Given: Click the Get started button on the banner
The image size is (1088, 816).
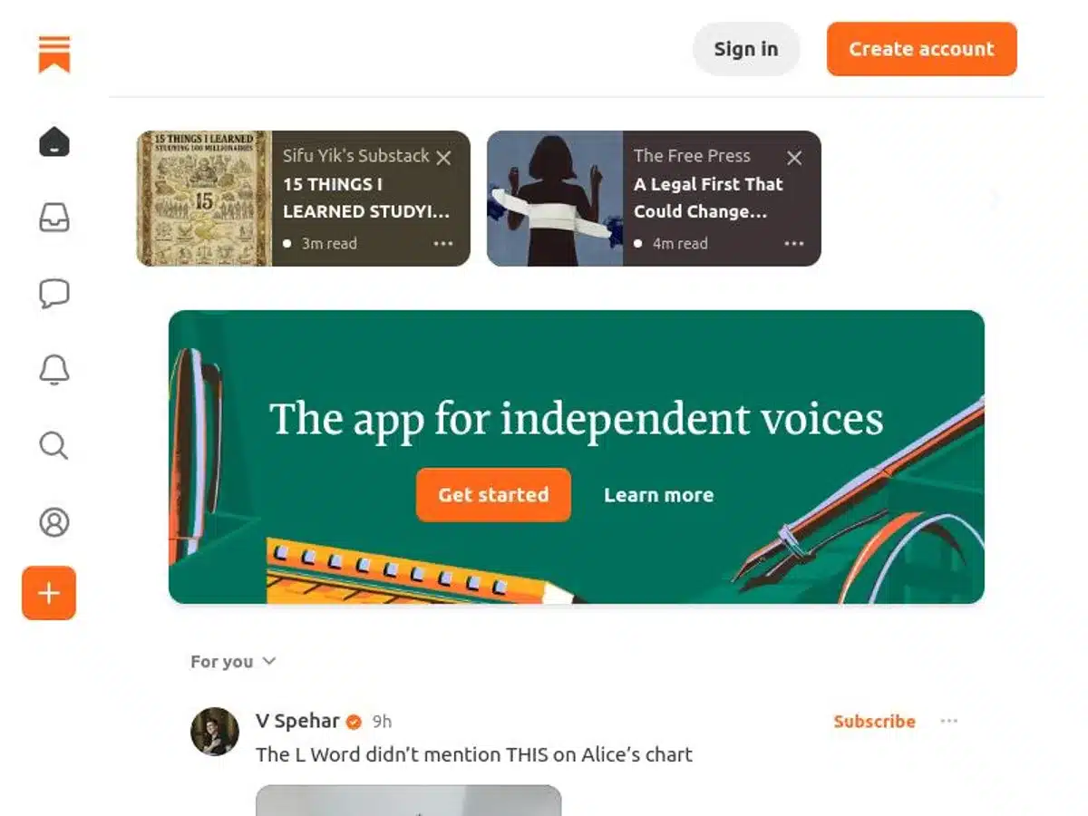Looking at the screenshot, I should tap(492, 494).
